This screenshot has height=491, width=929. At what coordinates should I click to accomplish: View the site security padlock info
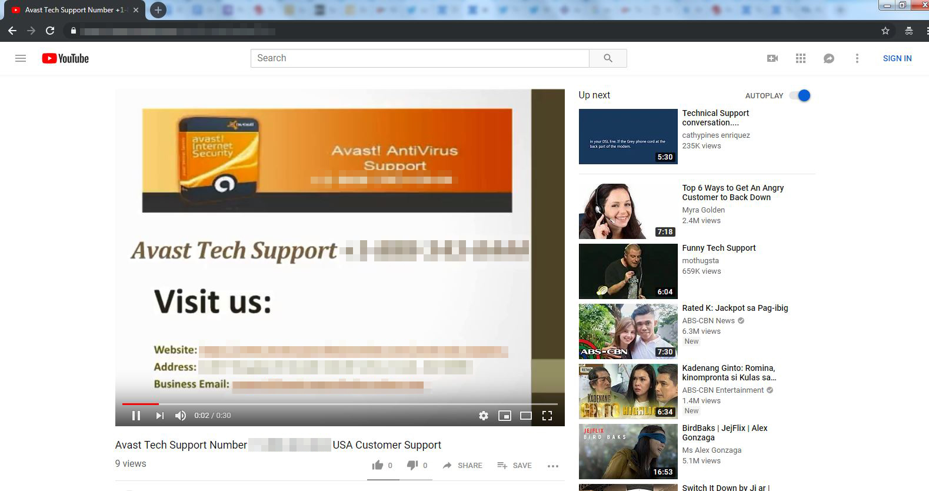(73, 31)
